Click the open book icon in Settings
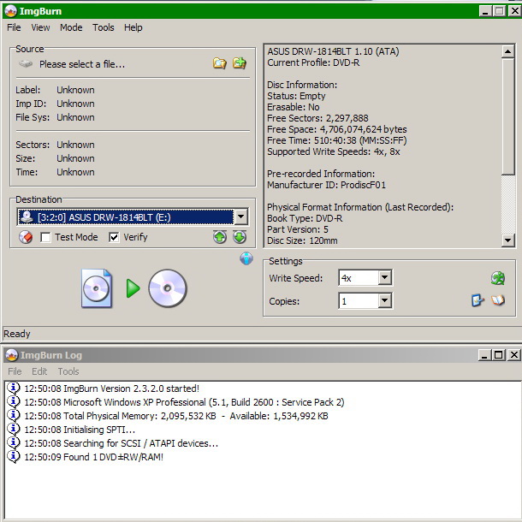Screen dimensions: 522x522 pyautogui.click(x=498, y=300)
